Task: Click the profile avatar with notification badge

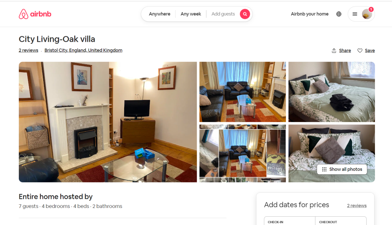Action: tap(367, 14)
